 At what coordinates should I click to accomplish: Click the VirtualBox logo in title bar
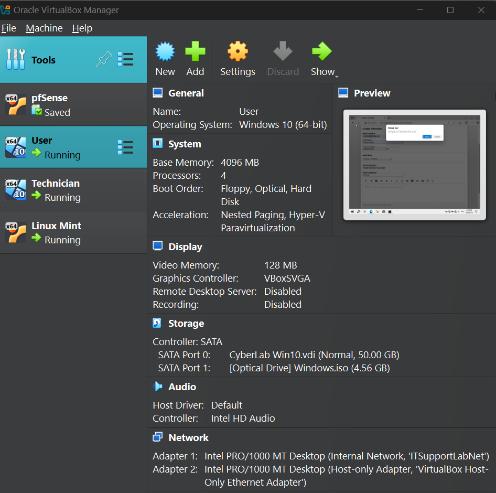pyautogui.click(x=5, y=10)
